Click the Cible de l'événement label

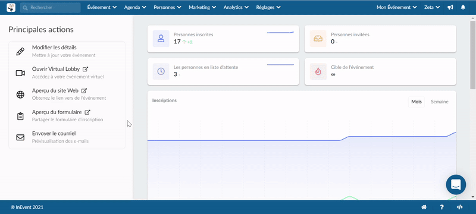[352, 67]
